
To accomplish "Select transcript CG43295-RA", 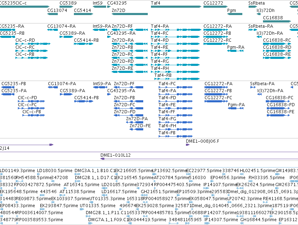I will pos(121,33).
